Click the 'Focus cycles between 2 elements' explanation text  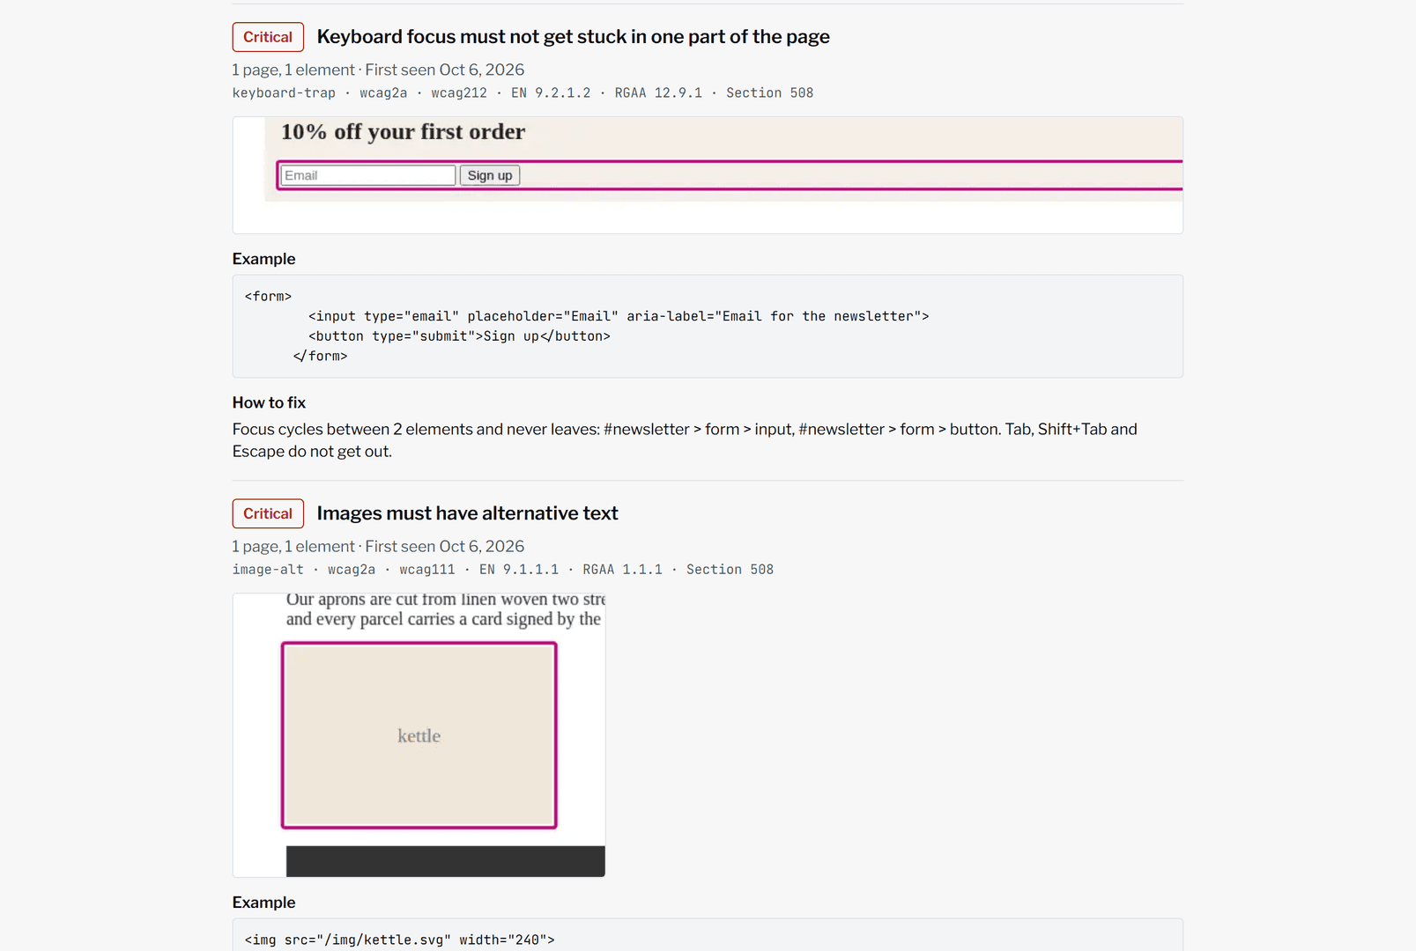685,440
